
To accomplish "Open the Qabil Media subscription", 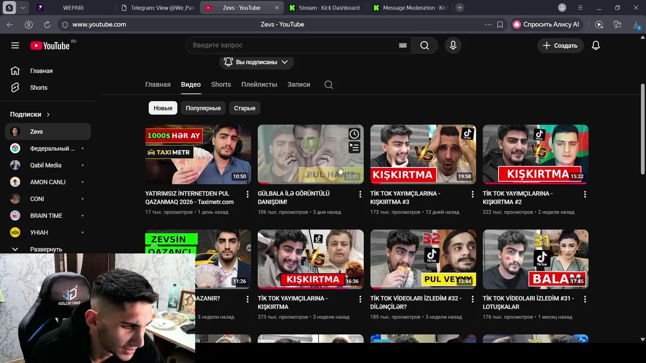I will (48, 165).
